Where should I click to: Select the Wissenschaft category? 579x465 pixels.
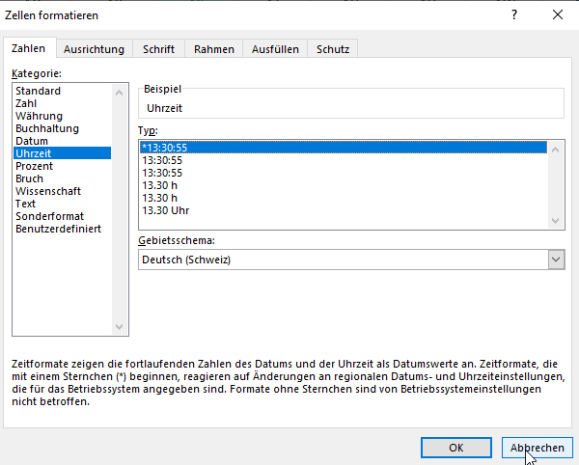[62, 191]
